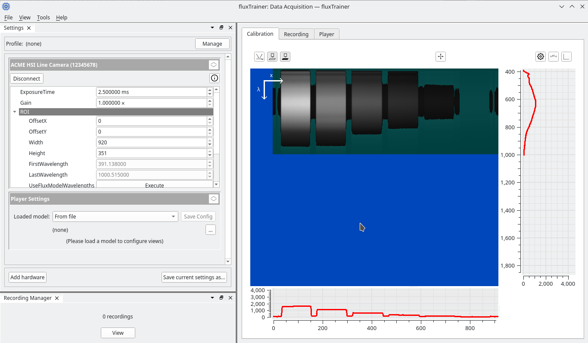
Task: Click the Settings panel options arrow
Action: point(212,27)
